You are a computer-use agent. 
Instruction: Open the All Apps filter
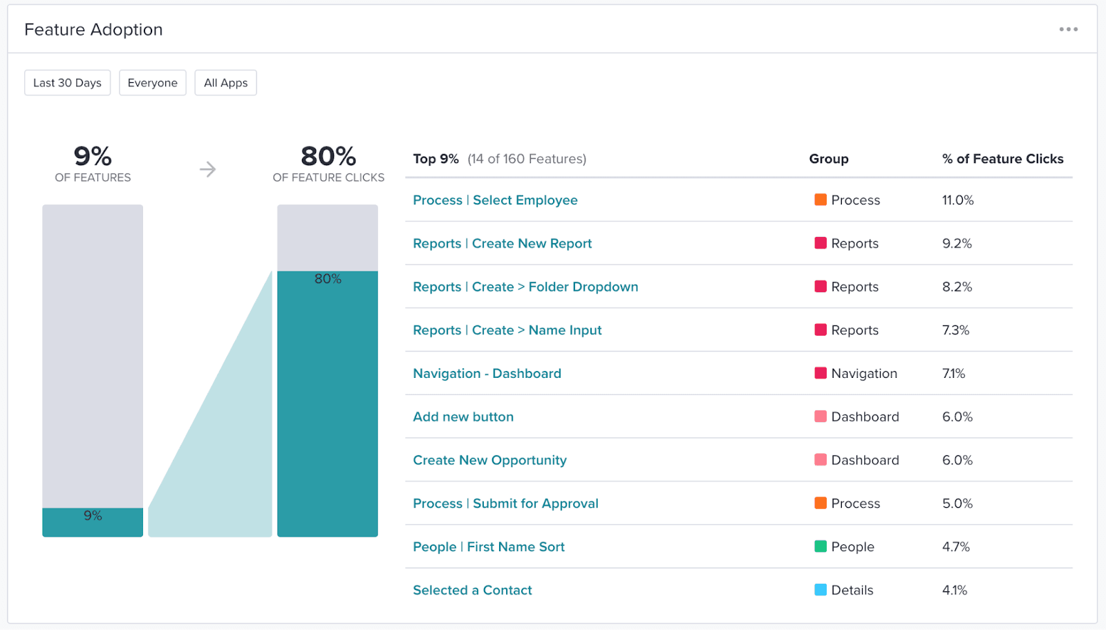coord(225,83)
